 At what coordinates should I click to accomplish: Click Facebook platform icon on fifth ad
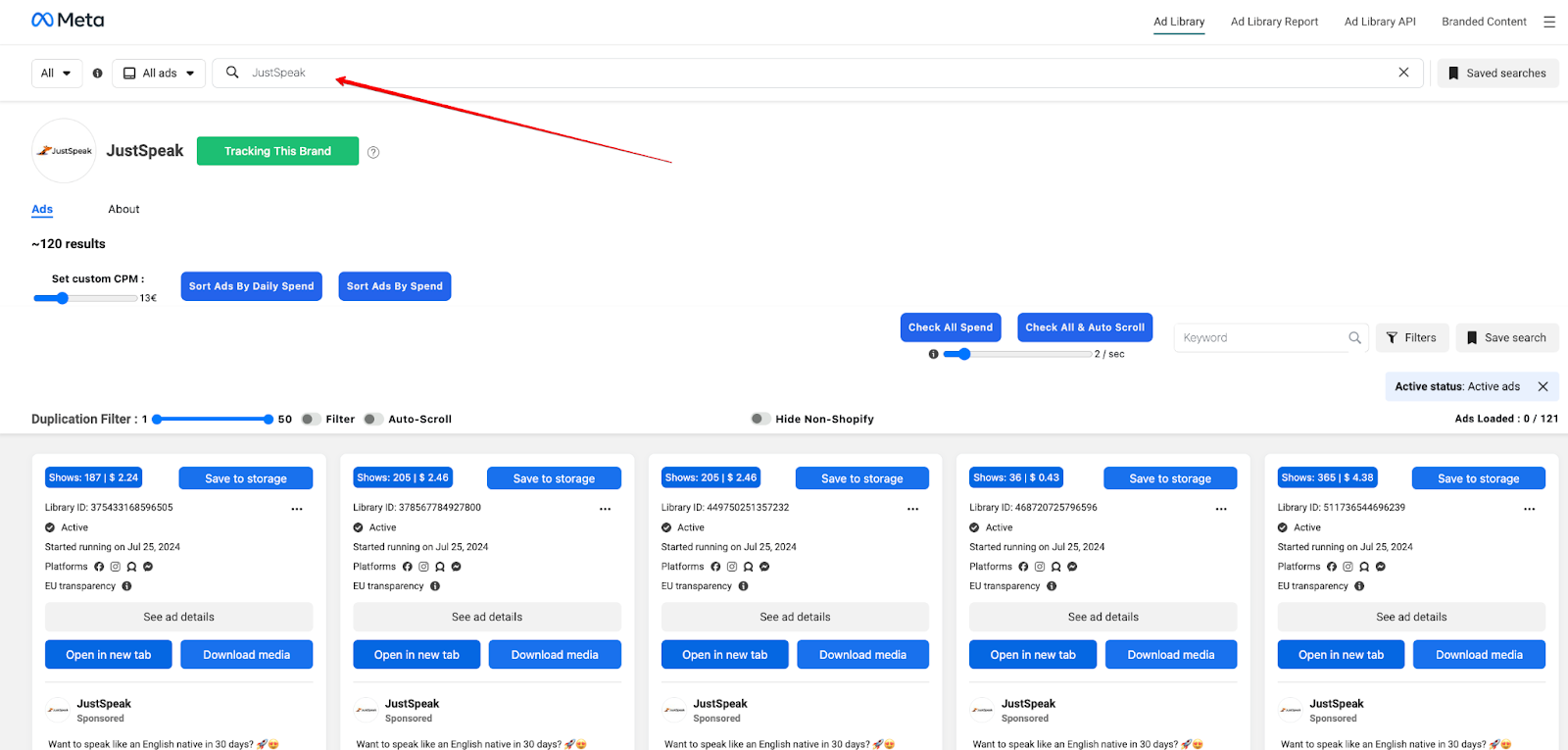pyautogui.click(x=1332, y=567)
